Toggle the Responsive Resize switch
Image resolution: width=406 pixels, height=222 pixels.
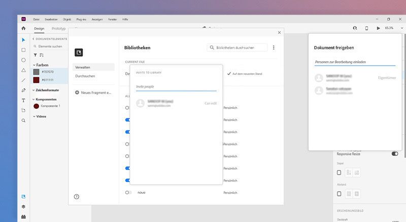click(395, 154)
